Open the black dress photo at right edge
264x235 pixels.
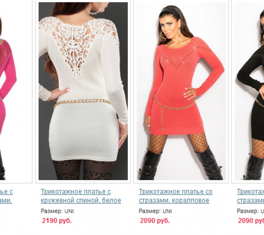point(249,91)
